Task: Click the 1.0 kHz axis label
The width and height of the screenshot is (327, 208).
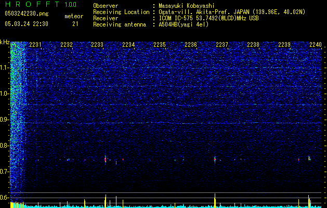Action: [5, 94]
